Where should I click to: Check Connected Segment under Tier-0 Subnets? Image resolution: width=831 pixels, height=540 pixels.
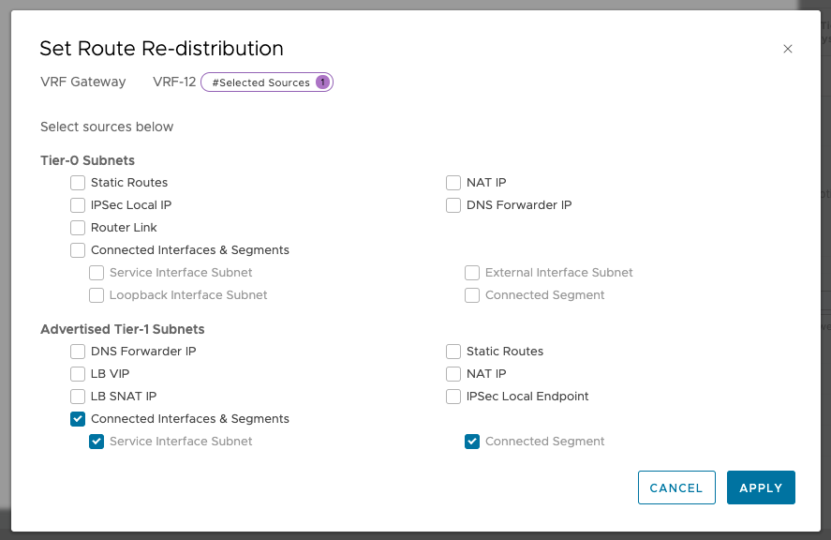(472, 295)
